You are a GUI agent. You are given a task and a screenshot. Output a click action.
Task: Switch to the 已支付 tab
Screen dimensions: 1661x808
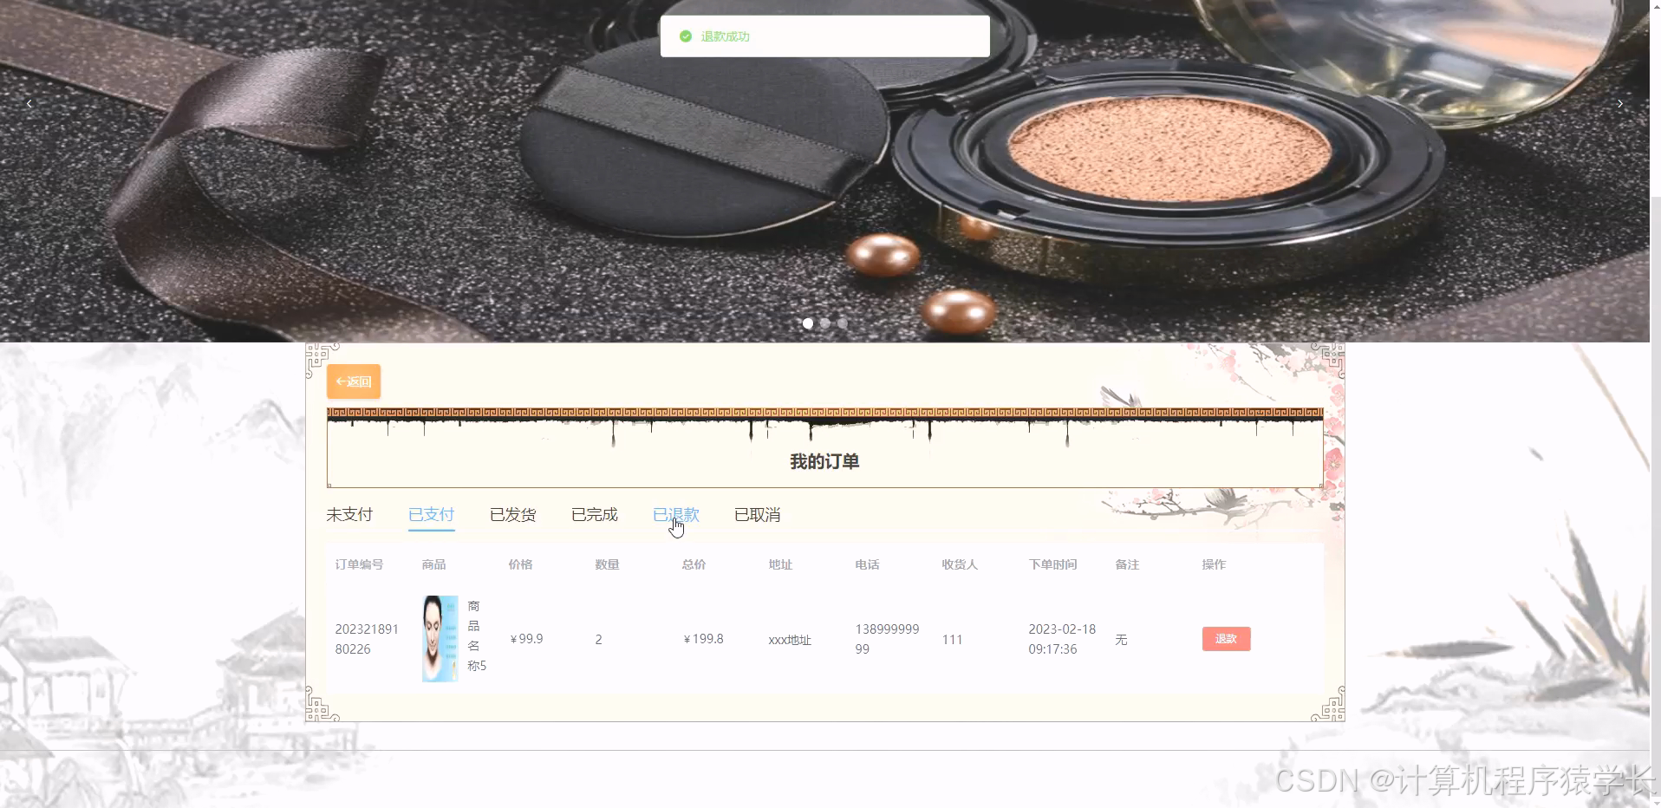pyautogui.click(x=432, y=515)
